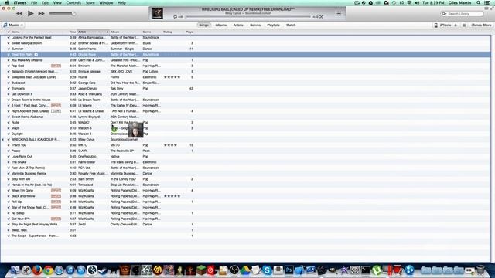This screenshot has width=495, height=278.
Task: Open the iTunes Store button
Action: [481, 25]
